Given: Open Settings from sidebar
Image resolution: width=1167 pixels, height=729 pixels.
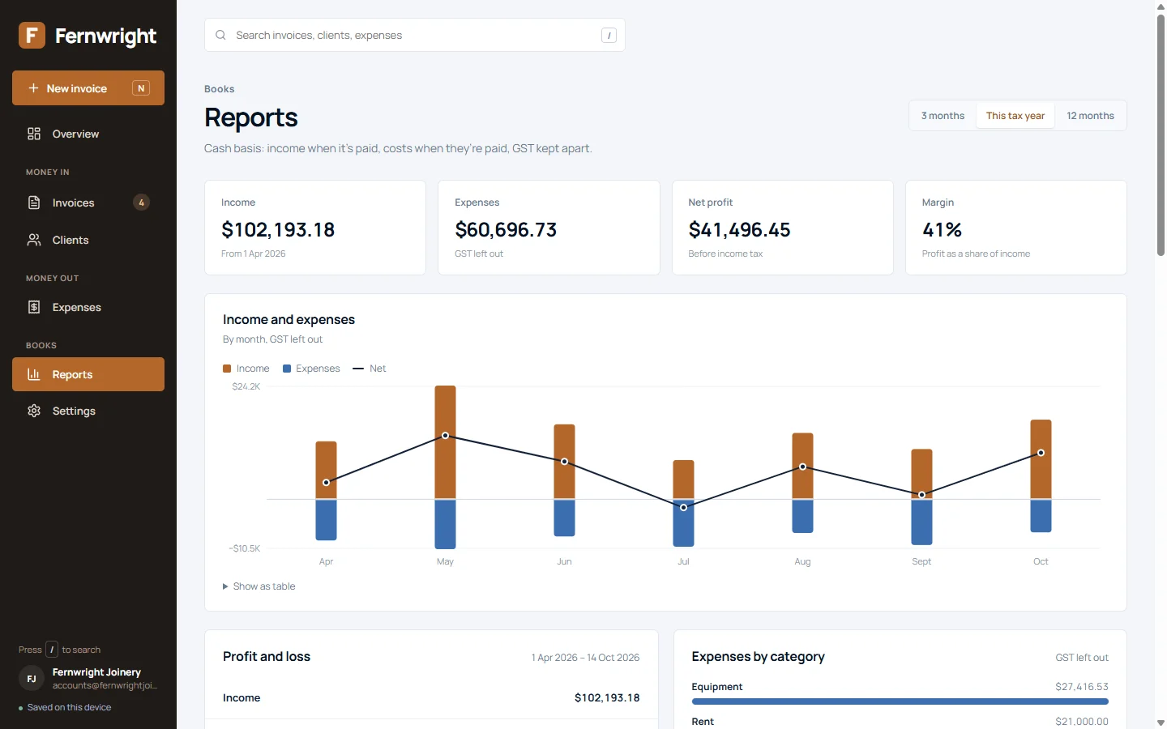Looking at the screenshot, I should [88, 411].
